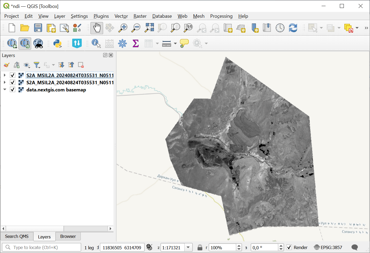370x253 pixels.
Task: Click Zoom Full extent icon
Action: [149, 28]
